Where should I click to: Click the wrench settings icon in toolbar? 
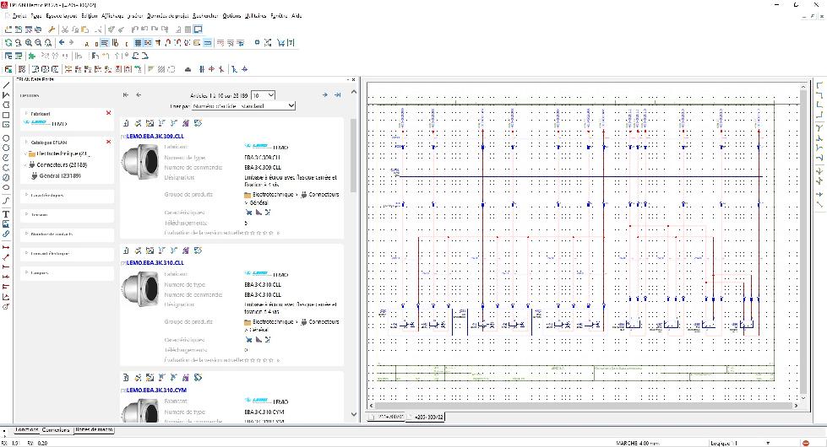pos(51,30)
